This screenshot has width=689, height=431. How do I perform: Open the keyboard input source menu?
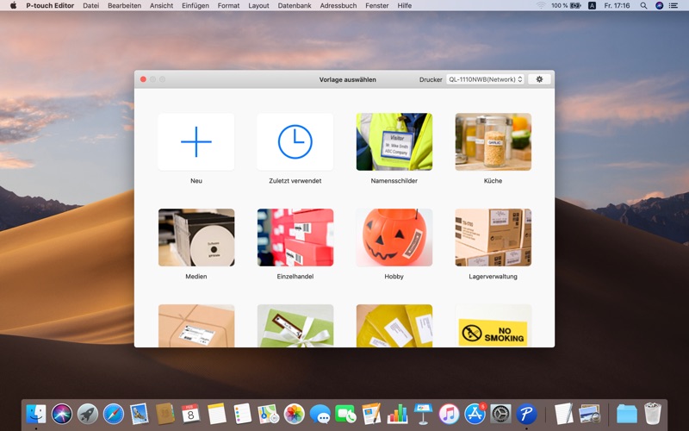(592, 5)
